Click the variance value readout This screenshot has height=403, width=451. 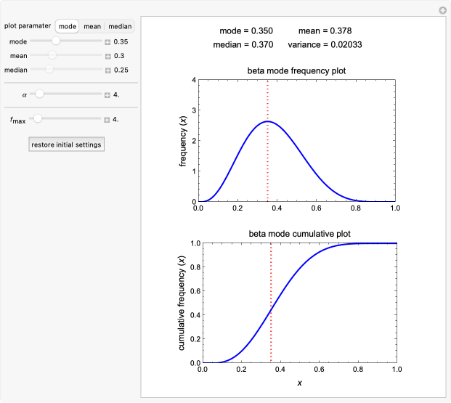coord(325,44)
